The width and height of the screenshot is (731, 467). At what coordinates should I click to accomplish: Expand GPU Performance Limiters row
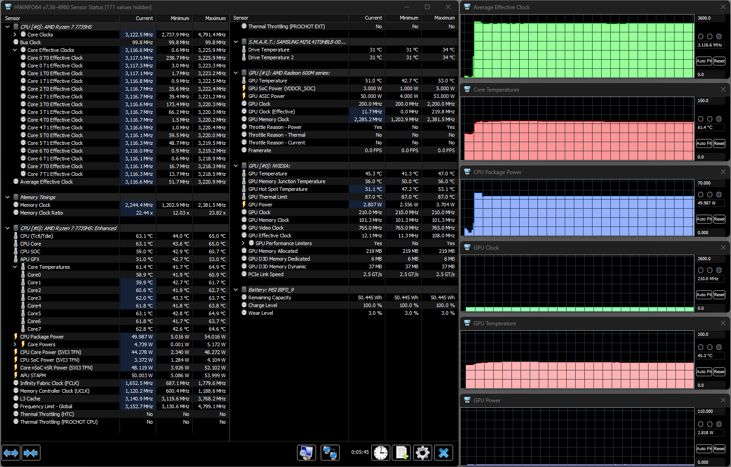[x=243, y=243]
